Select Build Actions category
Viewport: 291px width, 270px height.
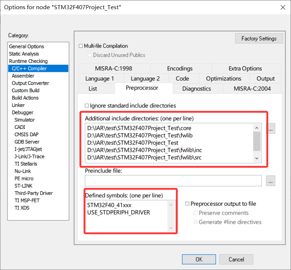click(25, 98)
